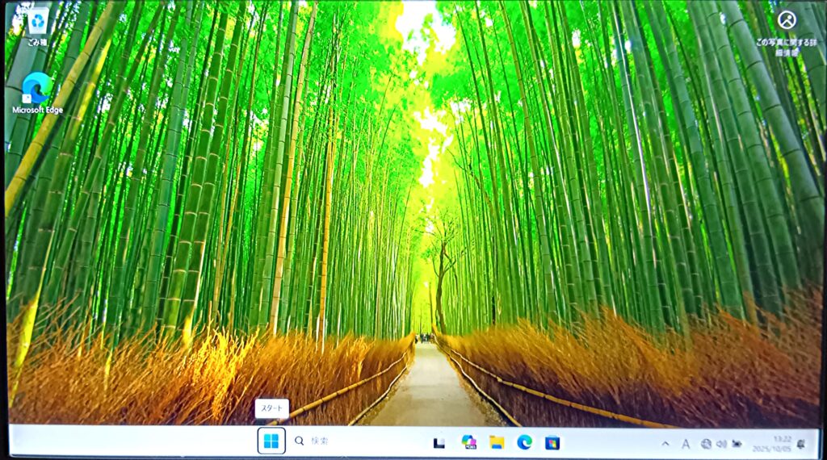Click the spotlight photo info icon on the desktop
This screenshot has height=460, width=827.
[786, 20]
